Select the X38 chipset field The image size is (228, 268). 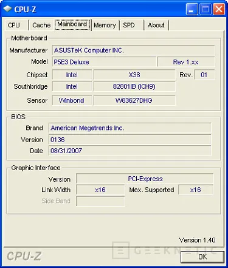click(134, 75)
